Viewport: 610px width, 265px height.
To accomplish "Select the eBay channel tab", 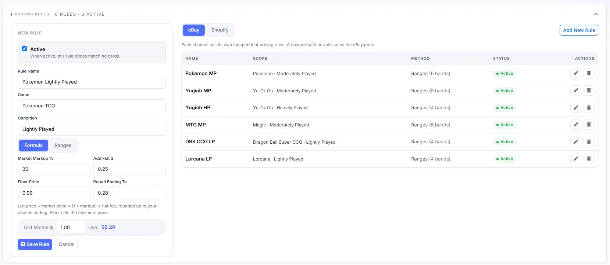I will 194,30.
